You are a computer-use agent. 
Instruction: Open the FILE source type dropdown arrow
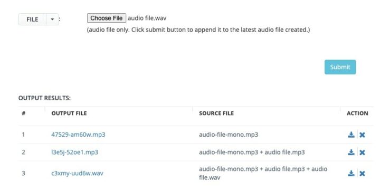(x=52, y=20)
